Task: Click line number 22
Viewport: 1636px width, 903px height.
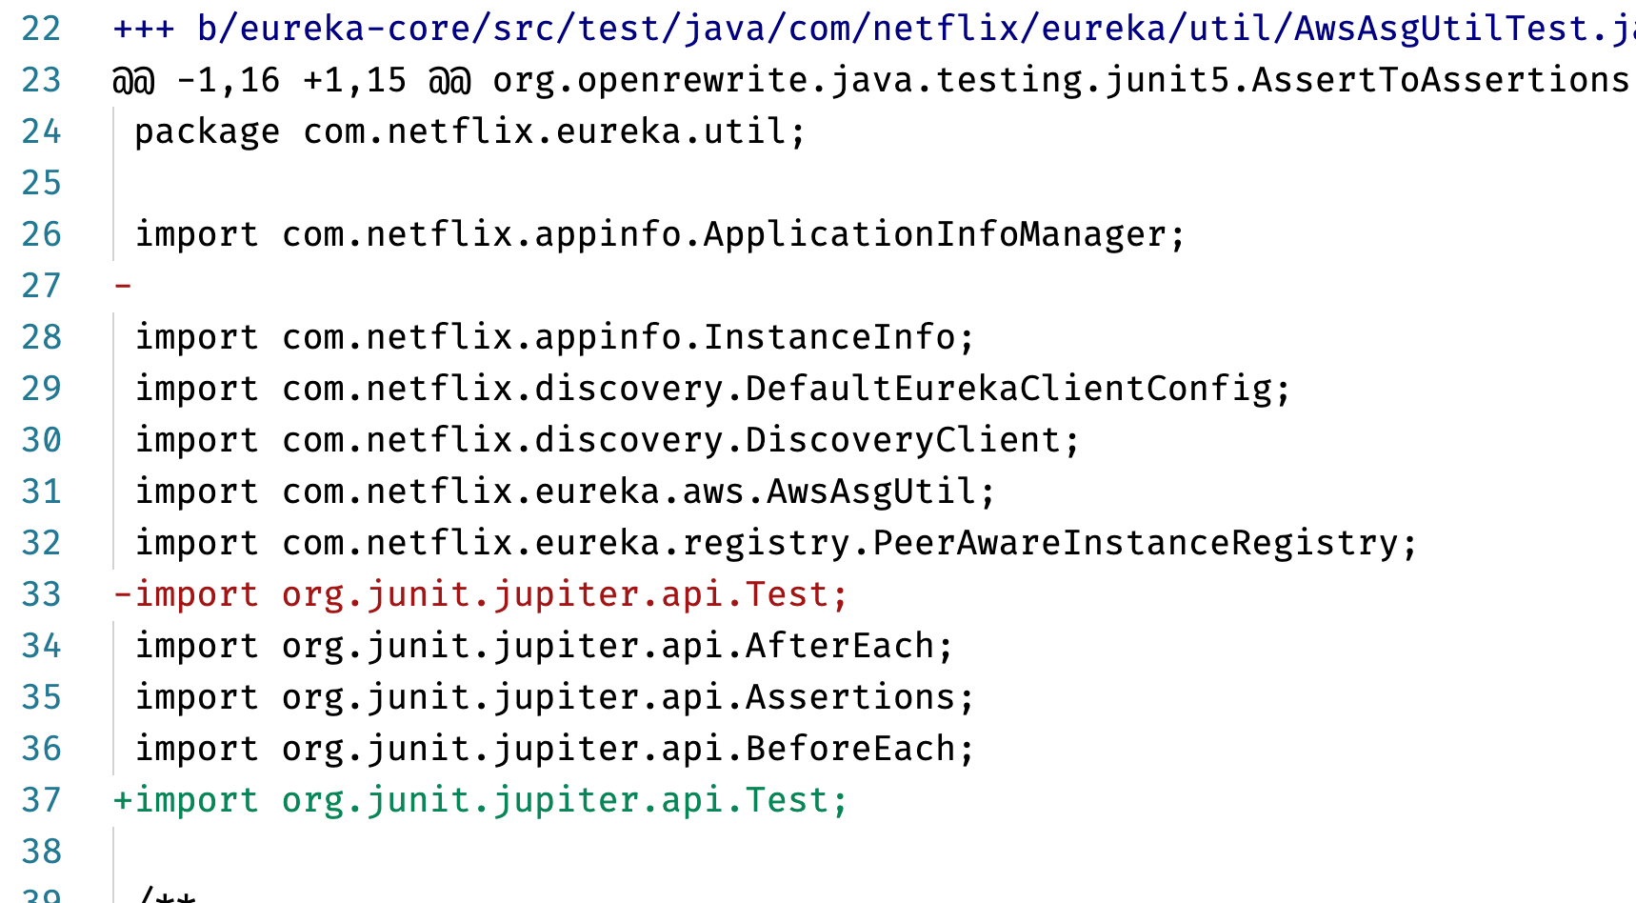Action: 41,29
